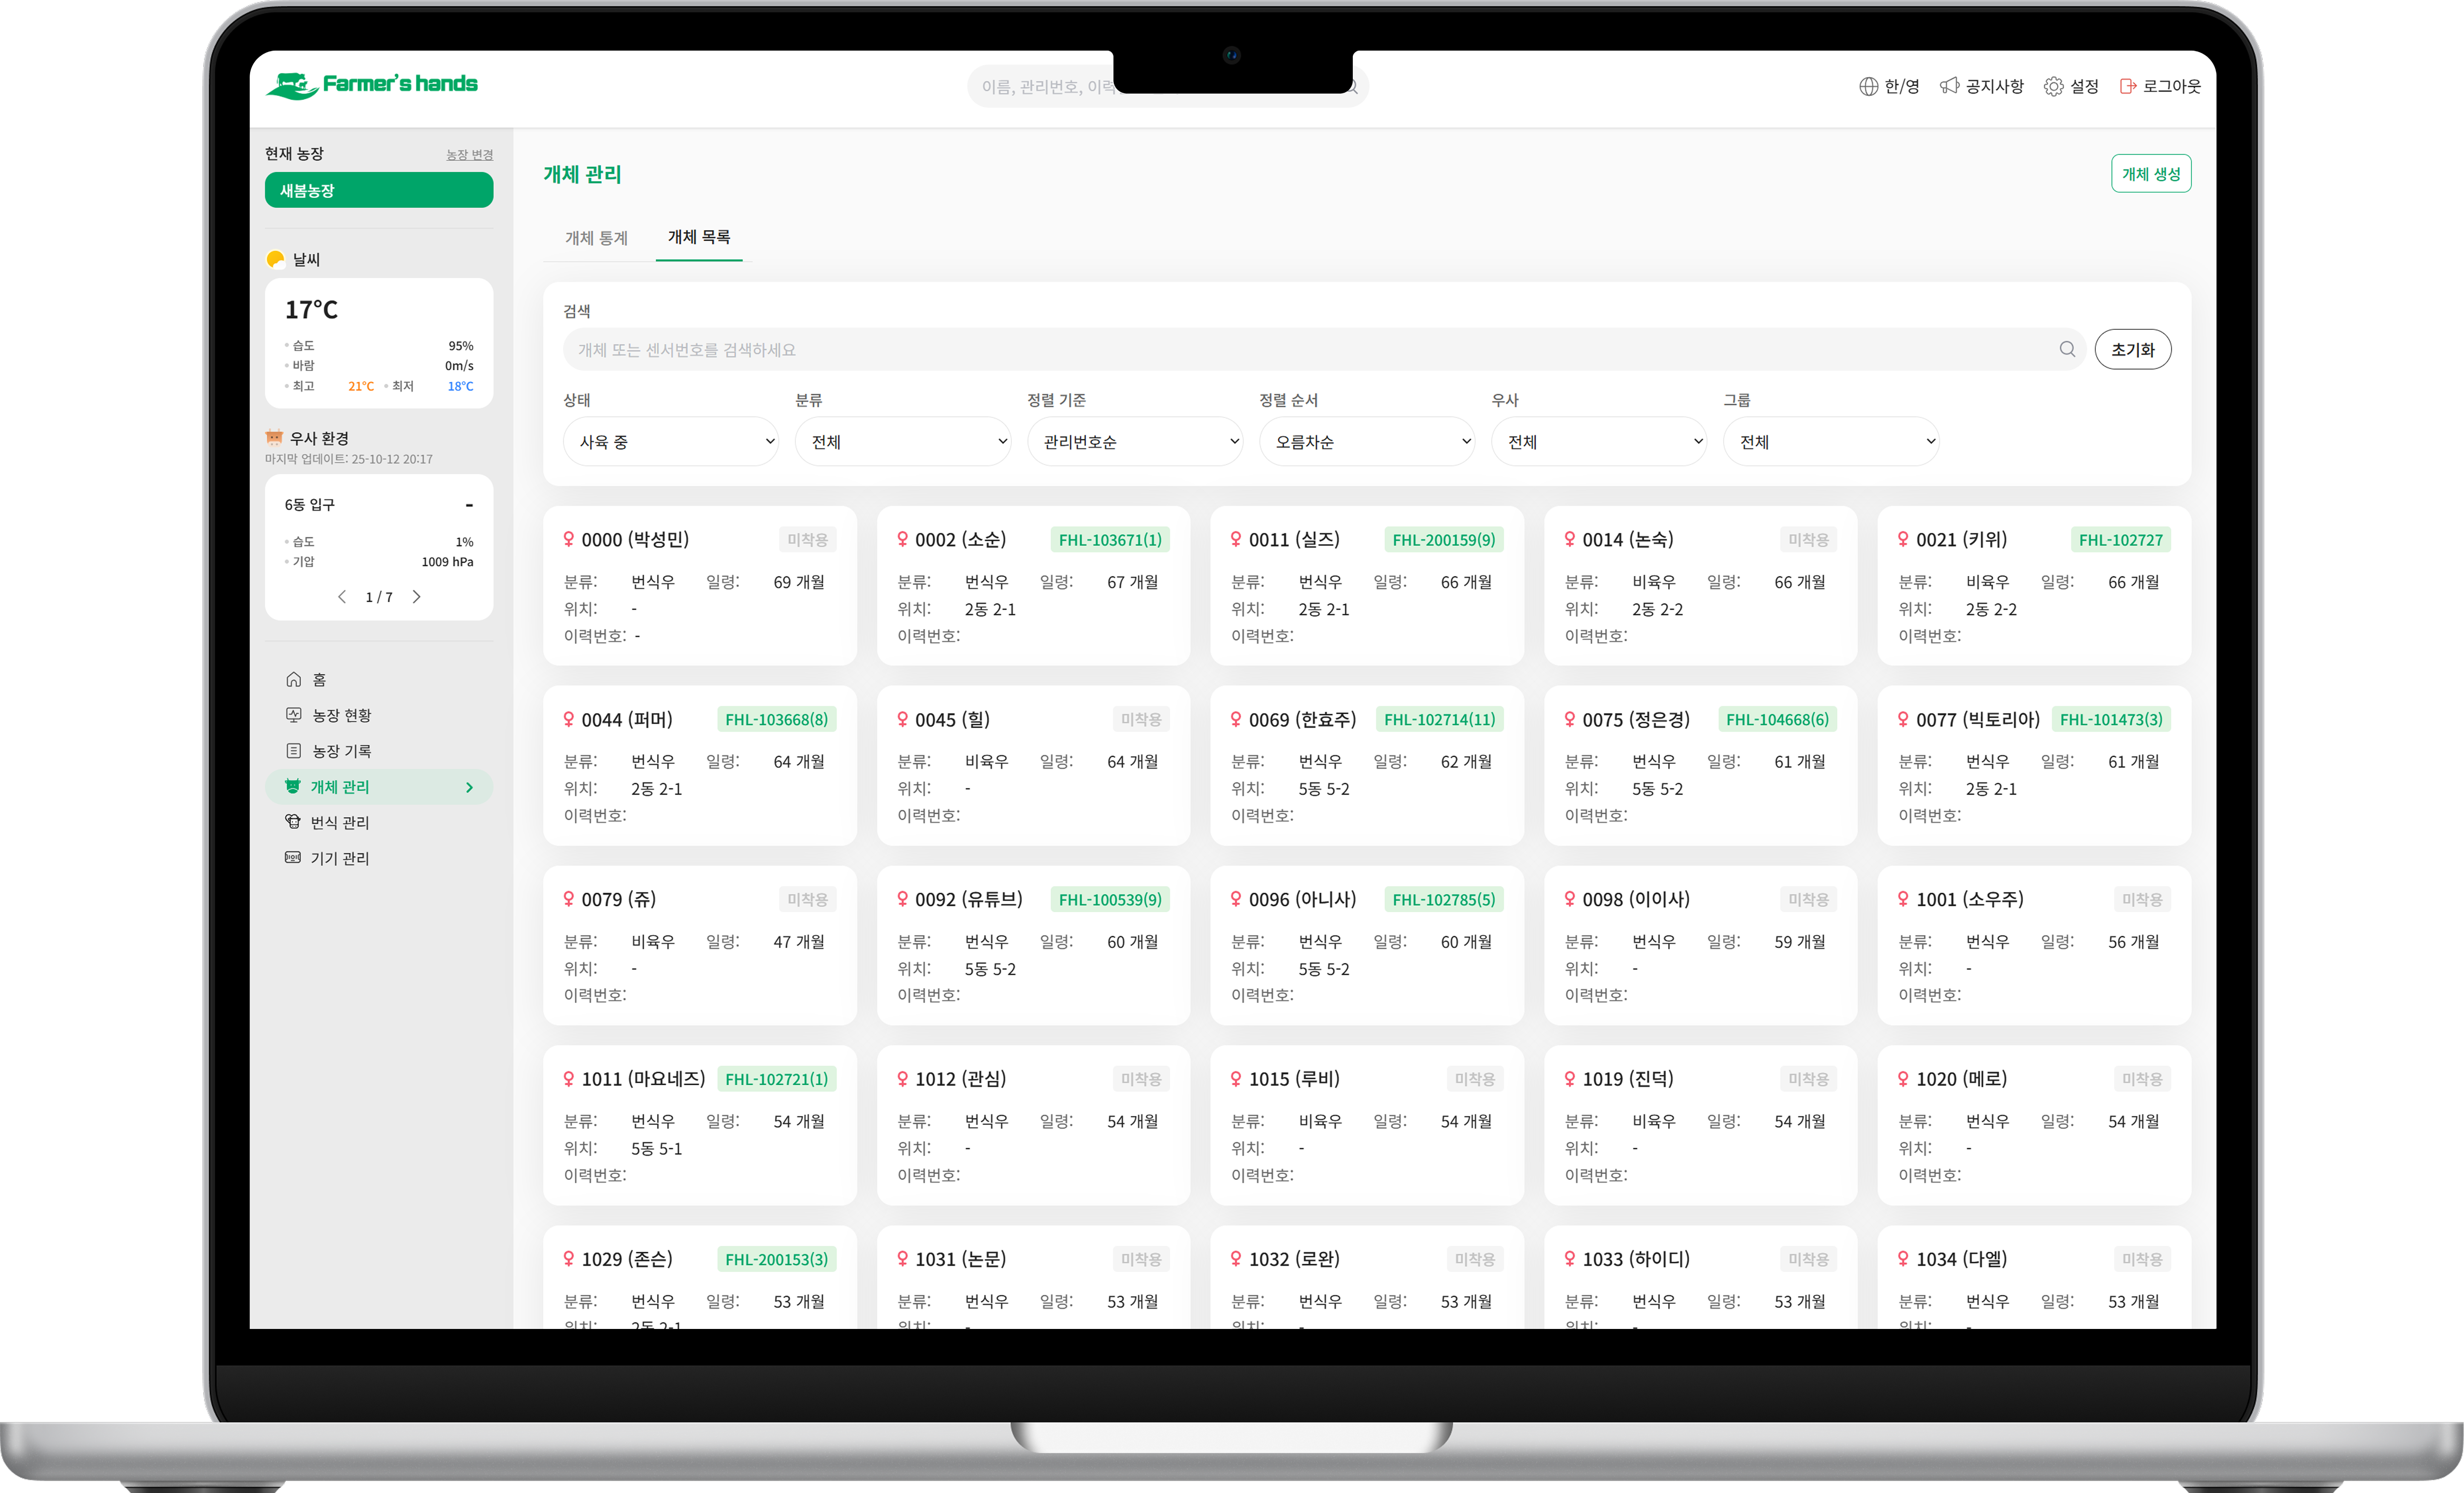The height and width of the screenshot is (1493, 2464).
Task: Switch to the 개체 통계 tab
Action: click(x=597, y=238)
